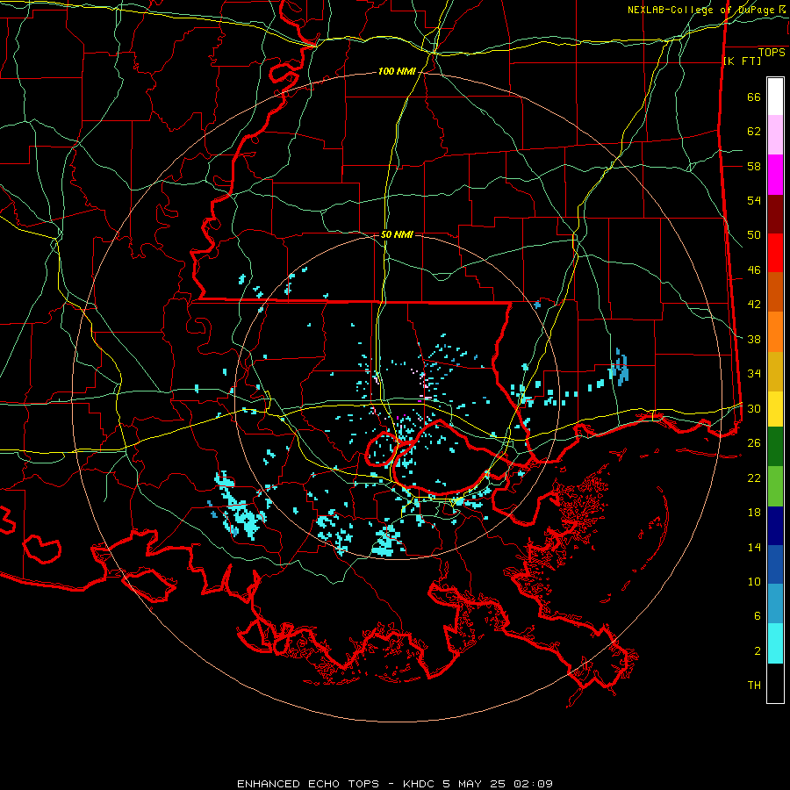Viewport: 790px width, 790px height.
Task: Click the '100 NMI' range ring label
Action: tap(397, 72)
